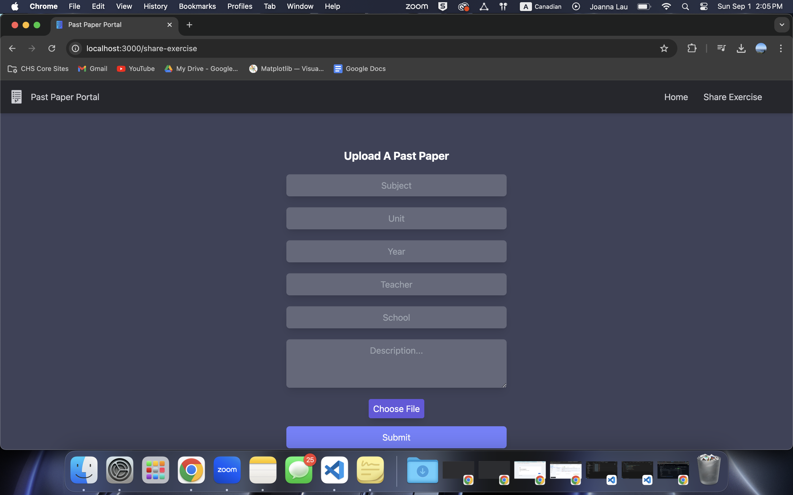Click the Description text area
This screenshot has width=793, height=495.
(x=396, y=363)
